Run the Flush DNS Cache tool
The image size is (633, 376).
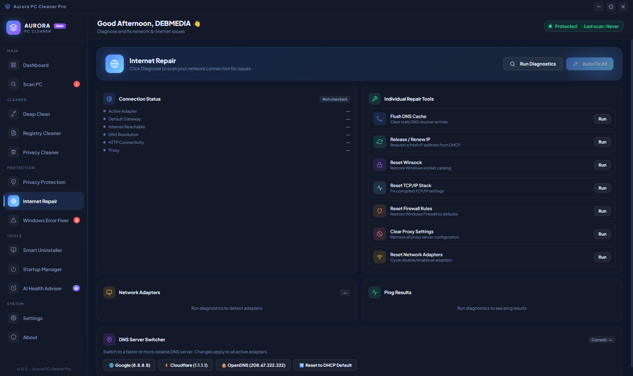point(602,119)
